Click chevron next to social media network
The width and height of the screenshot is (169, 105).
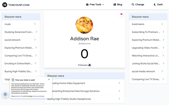point(162,71)
